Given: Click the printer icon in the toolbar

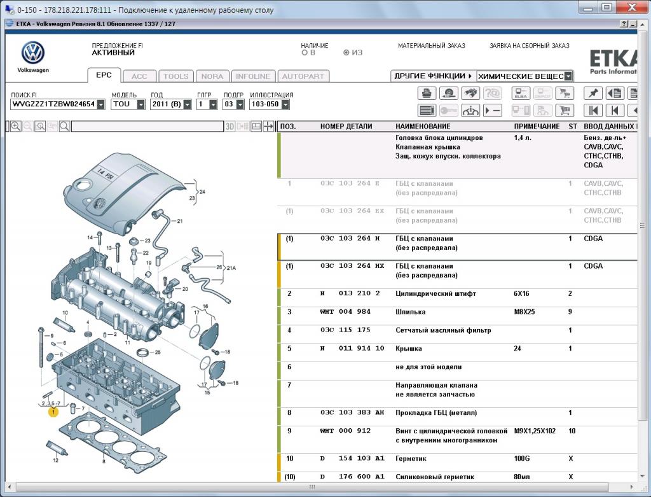Looking at the screenshot, I should click(427, 94).
